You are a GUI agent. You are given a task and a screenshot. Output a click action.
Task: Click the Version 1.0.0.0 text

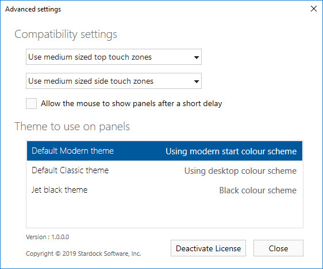tap(47, 237)
